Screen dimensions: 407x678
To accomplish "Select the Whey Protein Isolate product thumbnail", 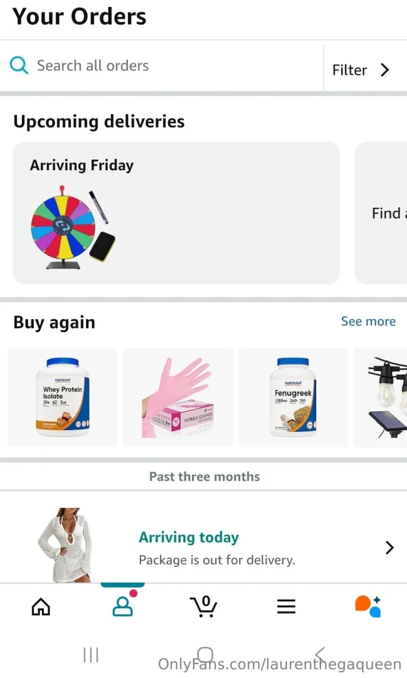I will 62,397.
